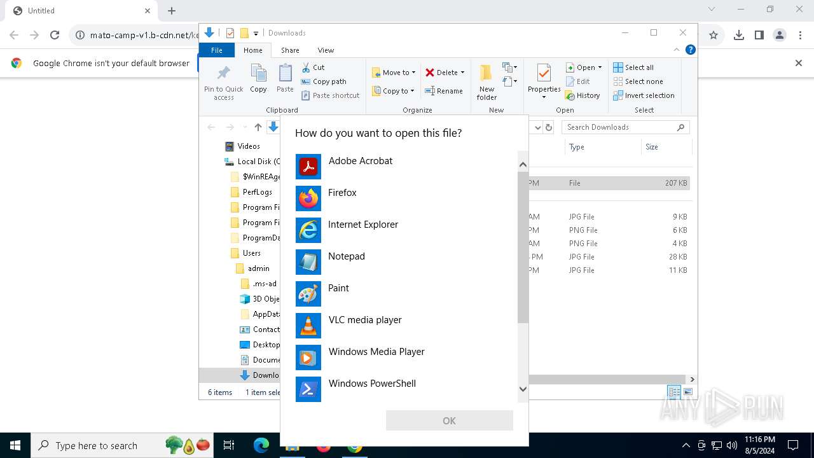Sort files by the Type column header

[x=602, y=147]
